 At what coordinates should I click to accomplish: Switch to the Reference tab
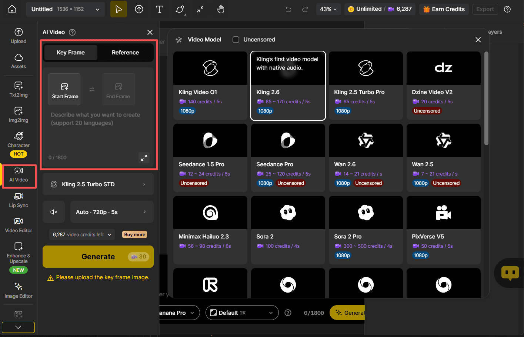pyautogui.click(x=125, y=53)
